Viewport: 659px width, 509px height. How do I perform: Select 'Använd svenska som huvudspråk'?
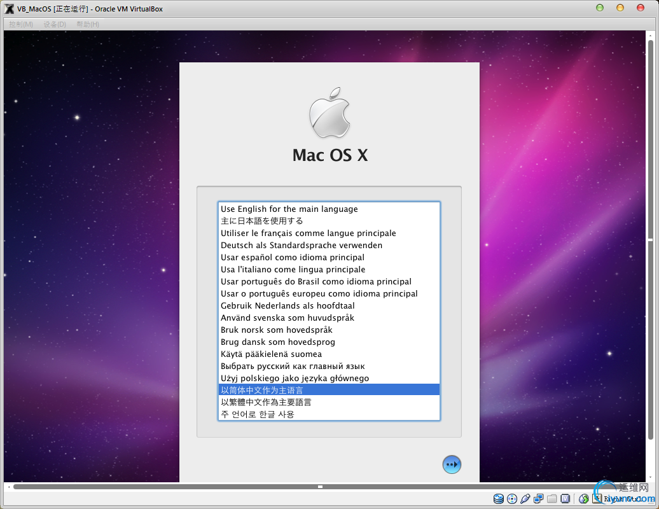329,317
